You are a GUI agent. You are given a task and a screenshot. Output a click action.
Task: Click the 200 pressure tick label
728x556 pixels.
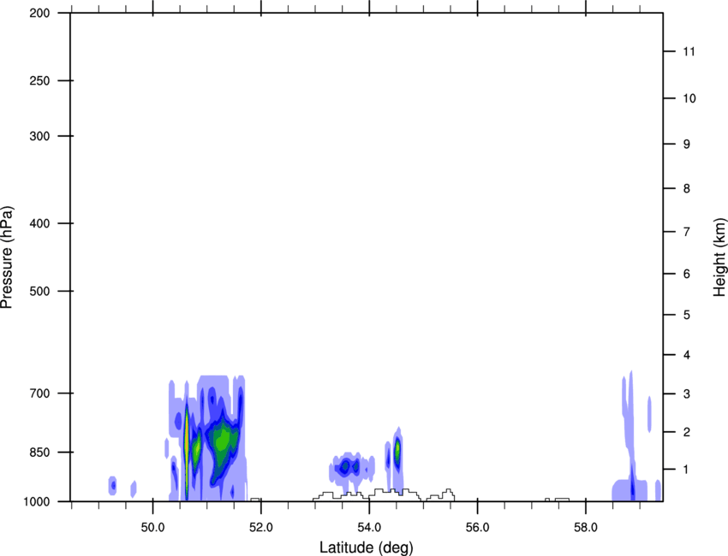(x=39, y=13)
